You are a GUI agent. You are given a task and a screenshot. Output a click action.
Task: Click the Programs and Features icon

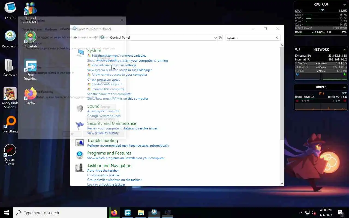[x=80, y=155]
